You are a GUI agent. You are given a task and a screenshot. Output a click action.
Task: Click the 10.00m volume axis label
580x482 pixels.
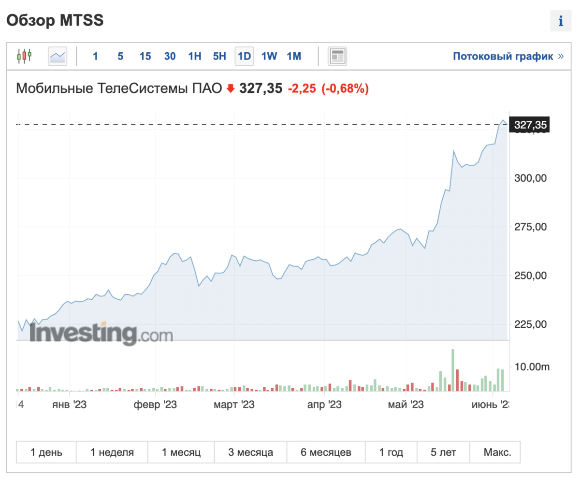(x=532, y=367)
